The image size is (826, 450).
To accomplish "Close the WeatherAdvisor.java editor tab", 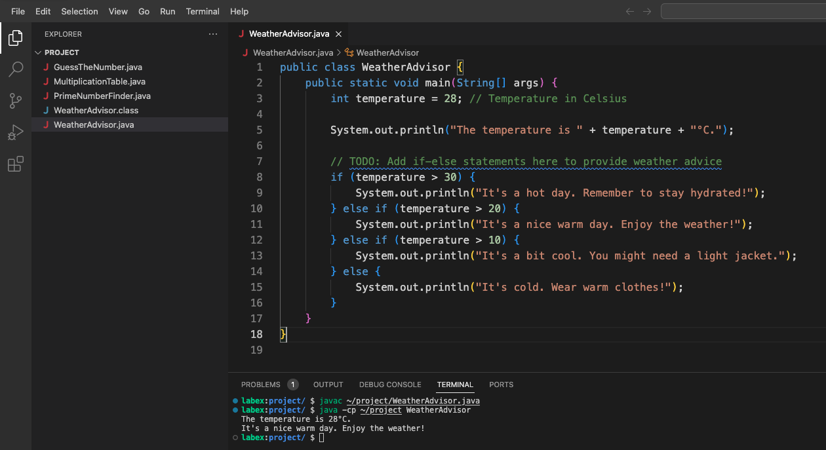I will pos(338,33).
